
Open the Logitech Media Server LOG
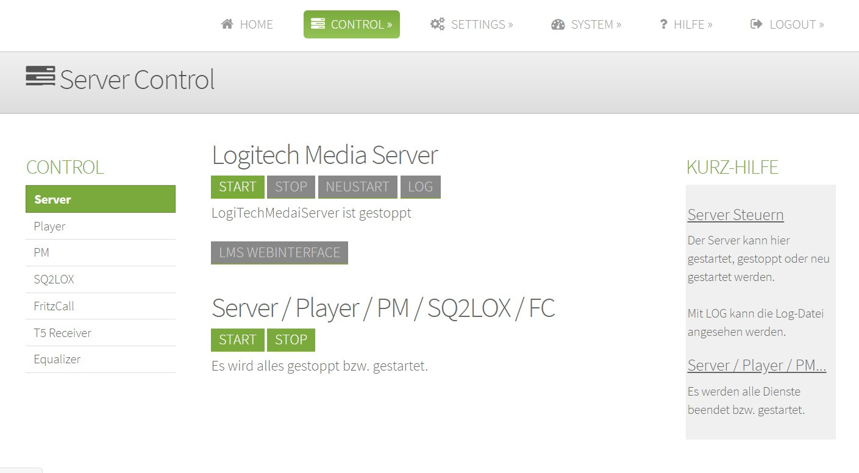pyautogui.click(x=420, y=187)
